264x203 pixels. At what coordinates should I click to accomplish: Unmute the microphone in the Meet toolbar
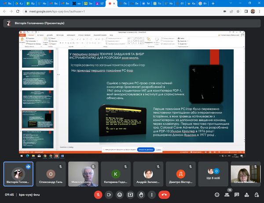click(x=98, y=194)
